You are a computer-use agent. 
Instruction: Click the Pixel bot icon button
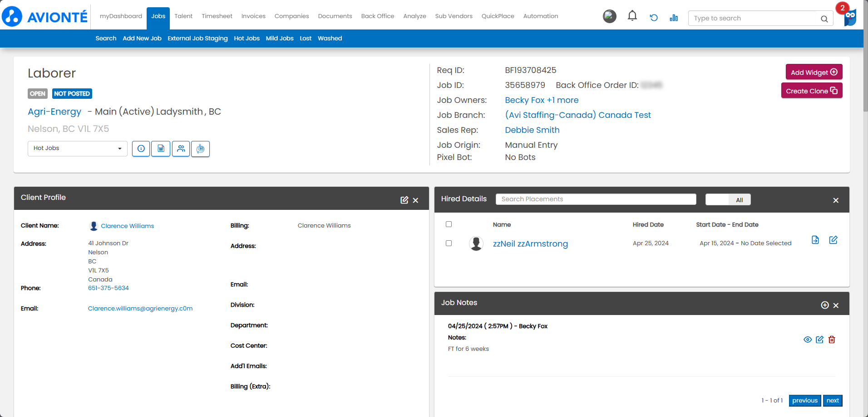tap(200, 149)
